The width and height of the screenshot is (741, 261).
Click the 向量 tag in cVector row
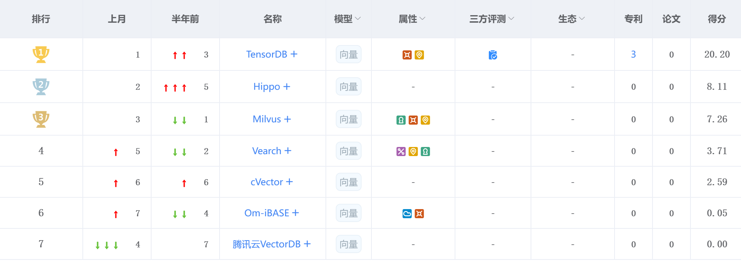point(349,182)
